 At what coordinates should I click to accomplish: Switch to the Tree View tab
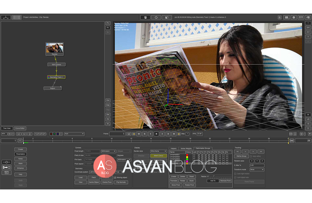point(7,128)
